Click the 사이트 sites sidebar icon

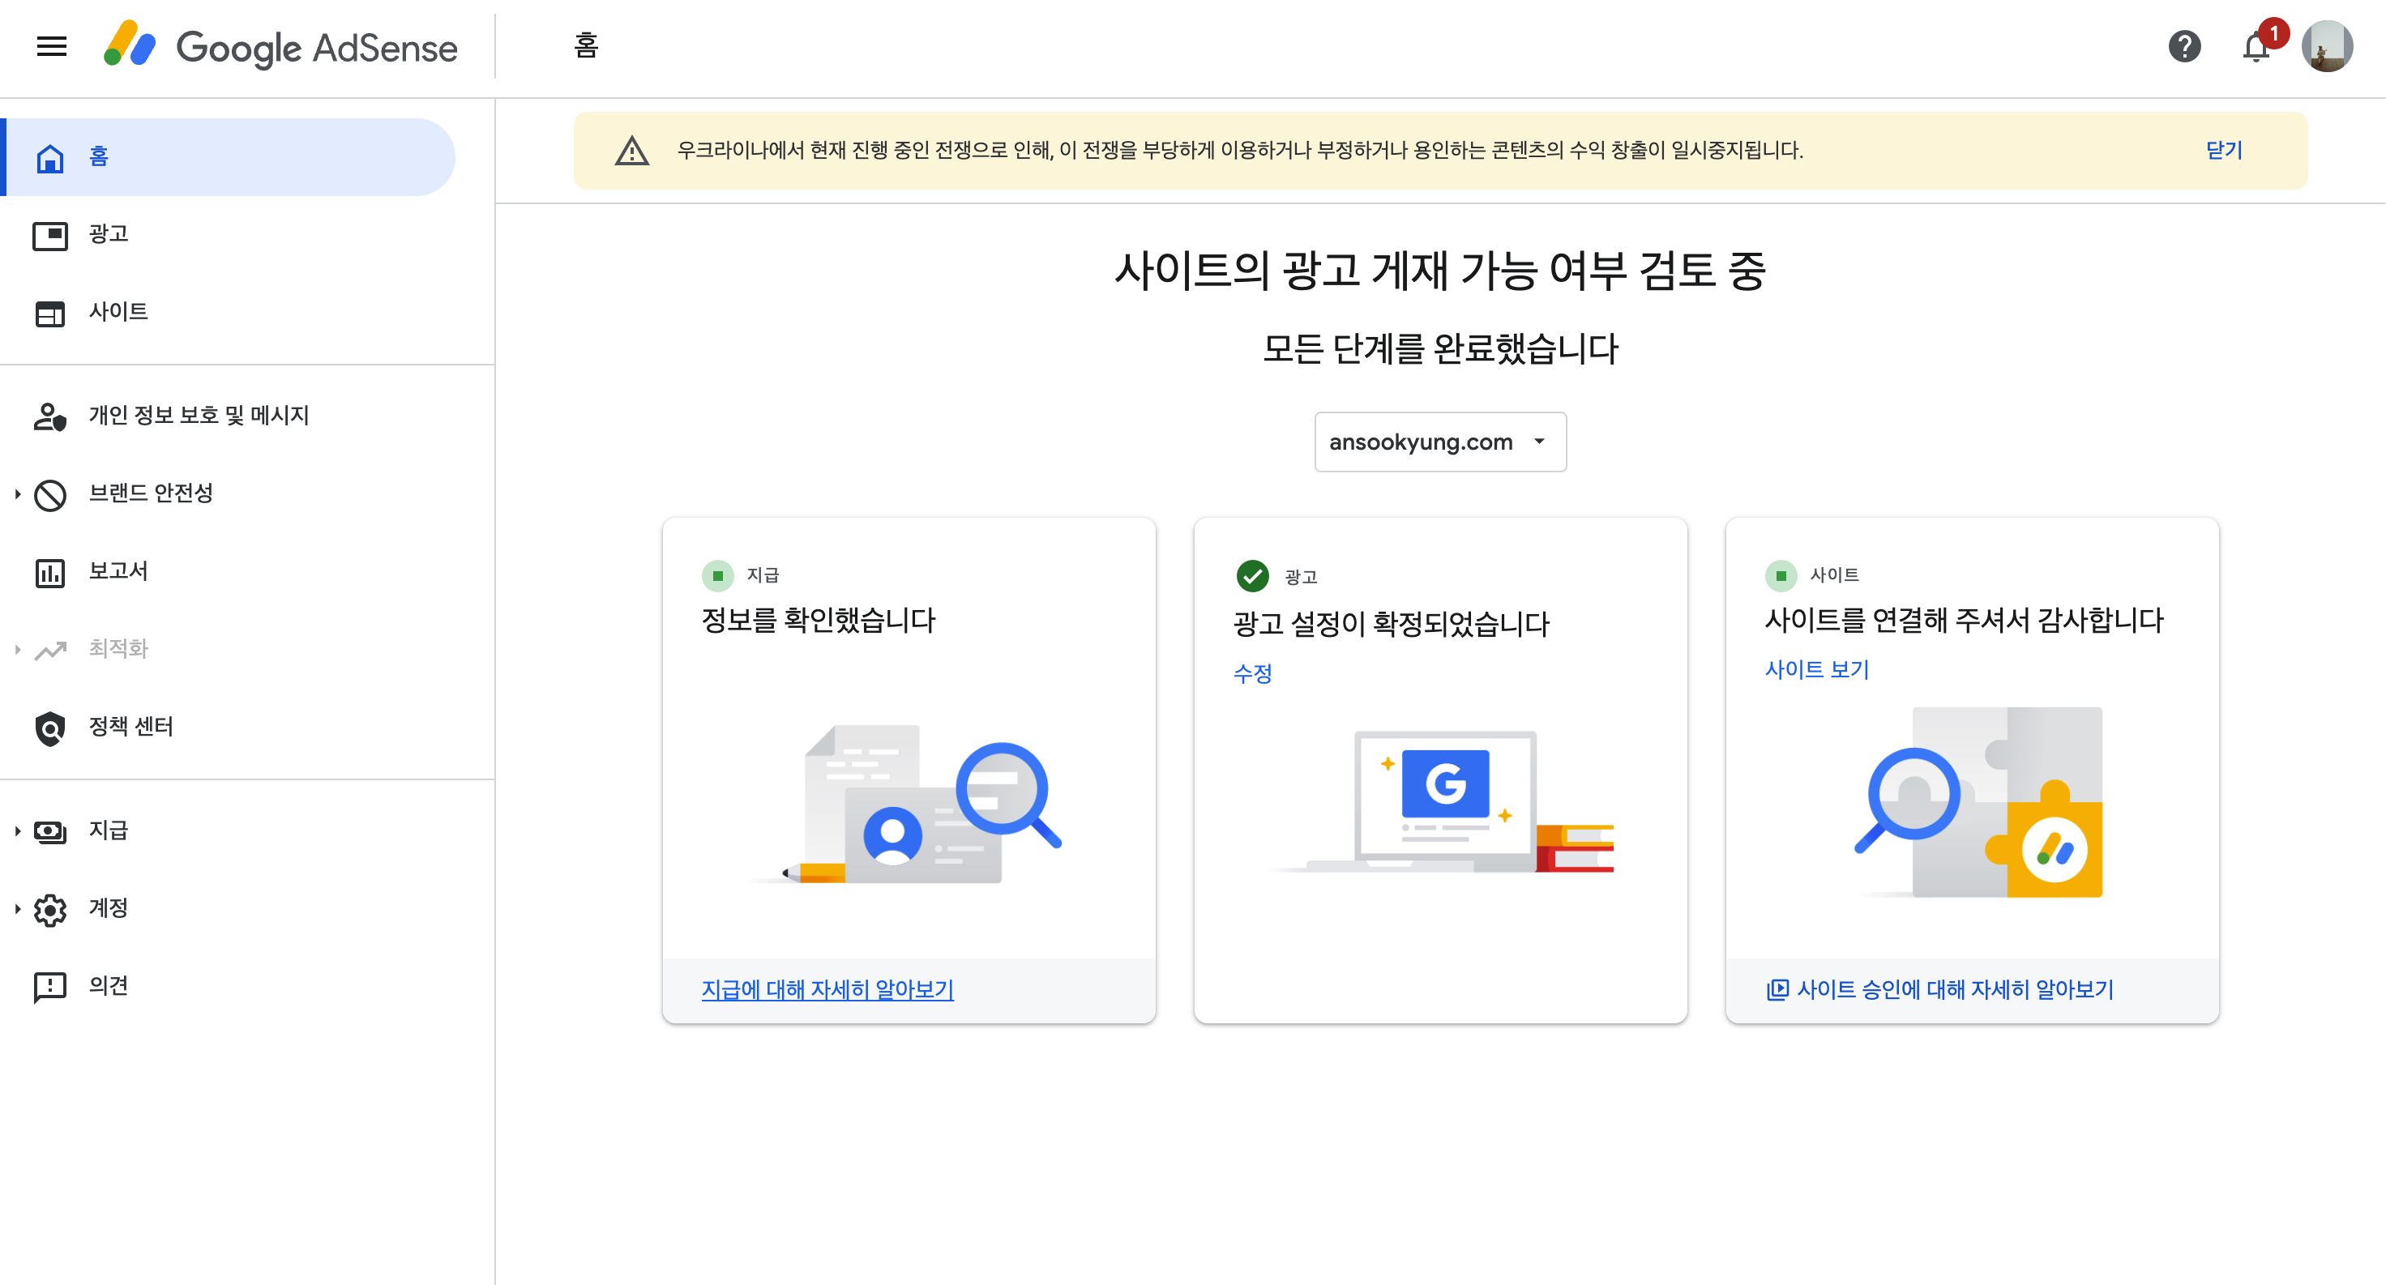(x=50, y=313)
